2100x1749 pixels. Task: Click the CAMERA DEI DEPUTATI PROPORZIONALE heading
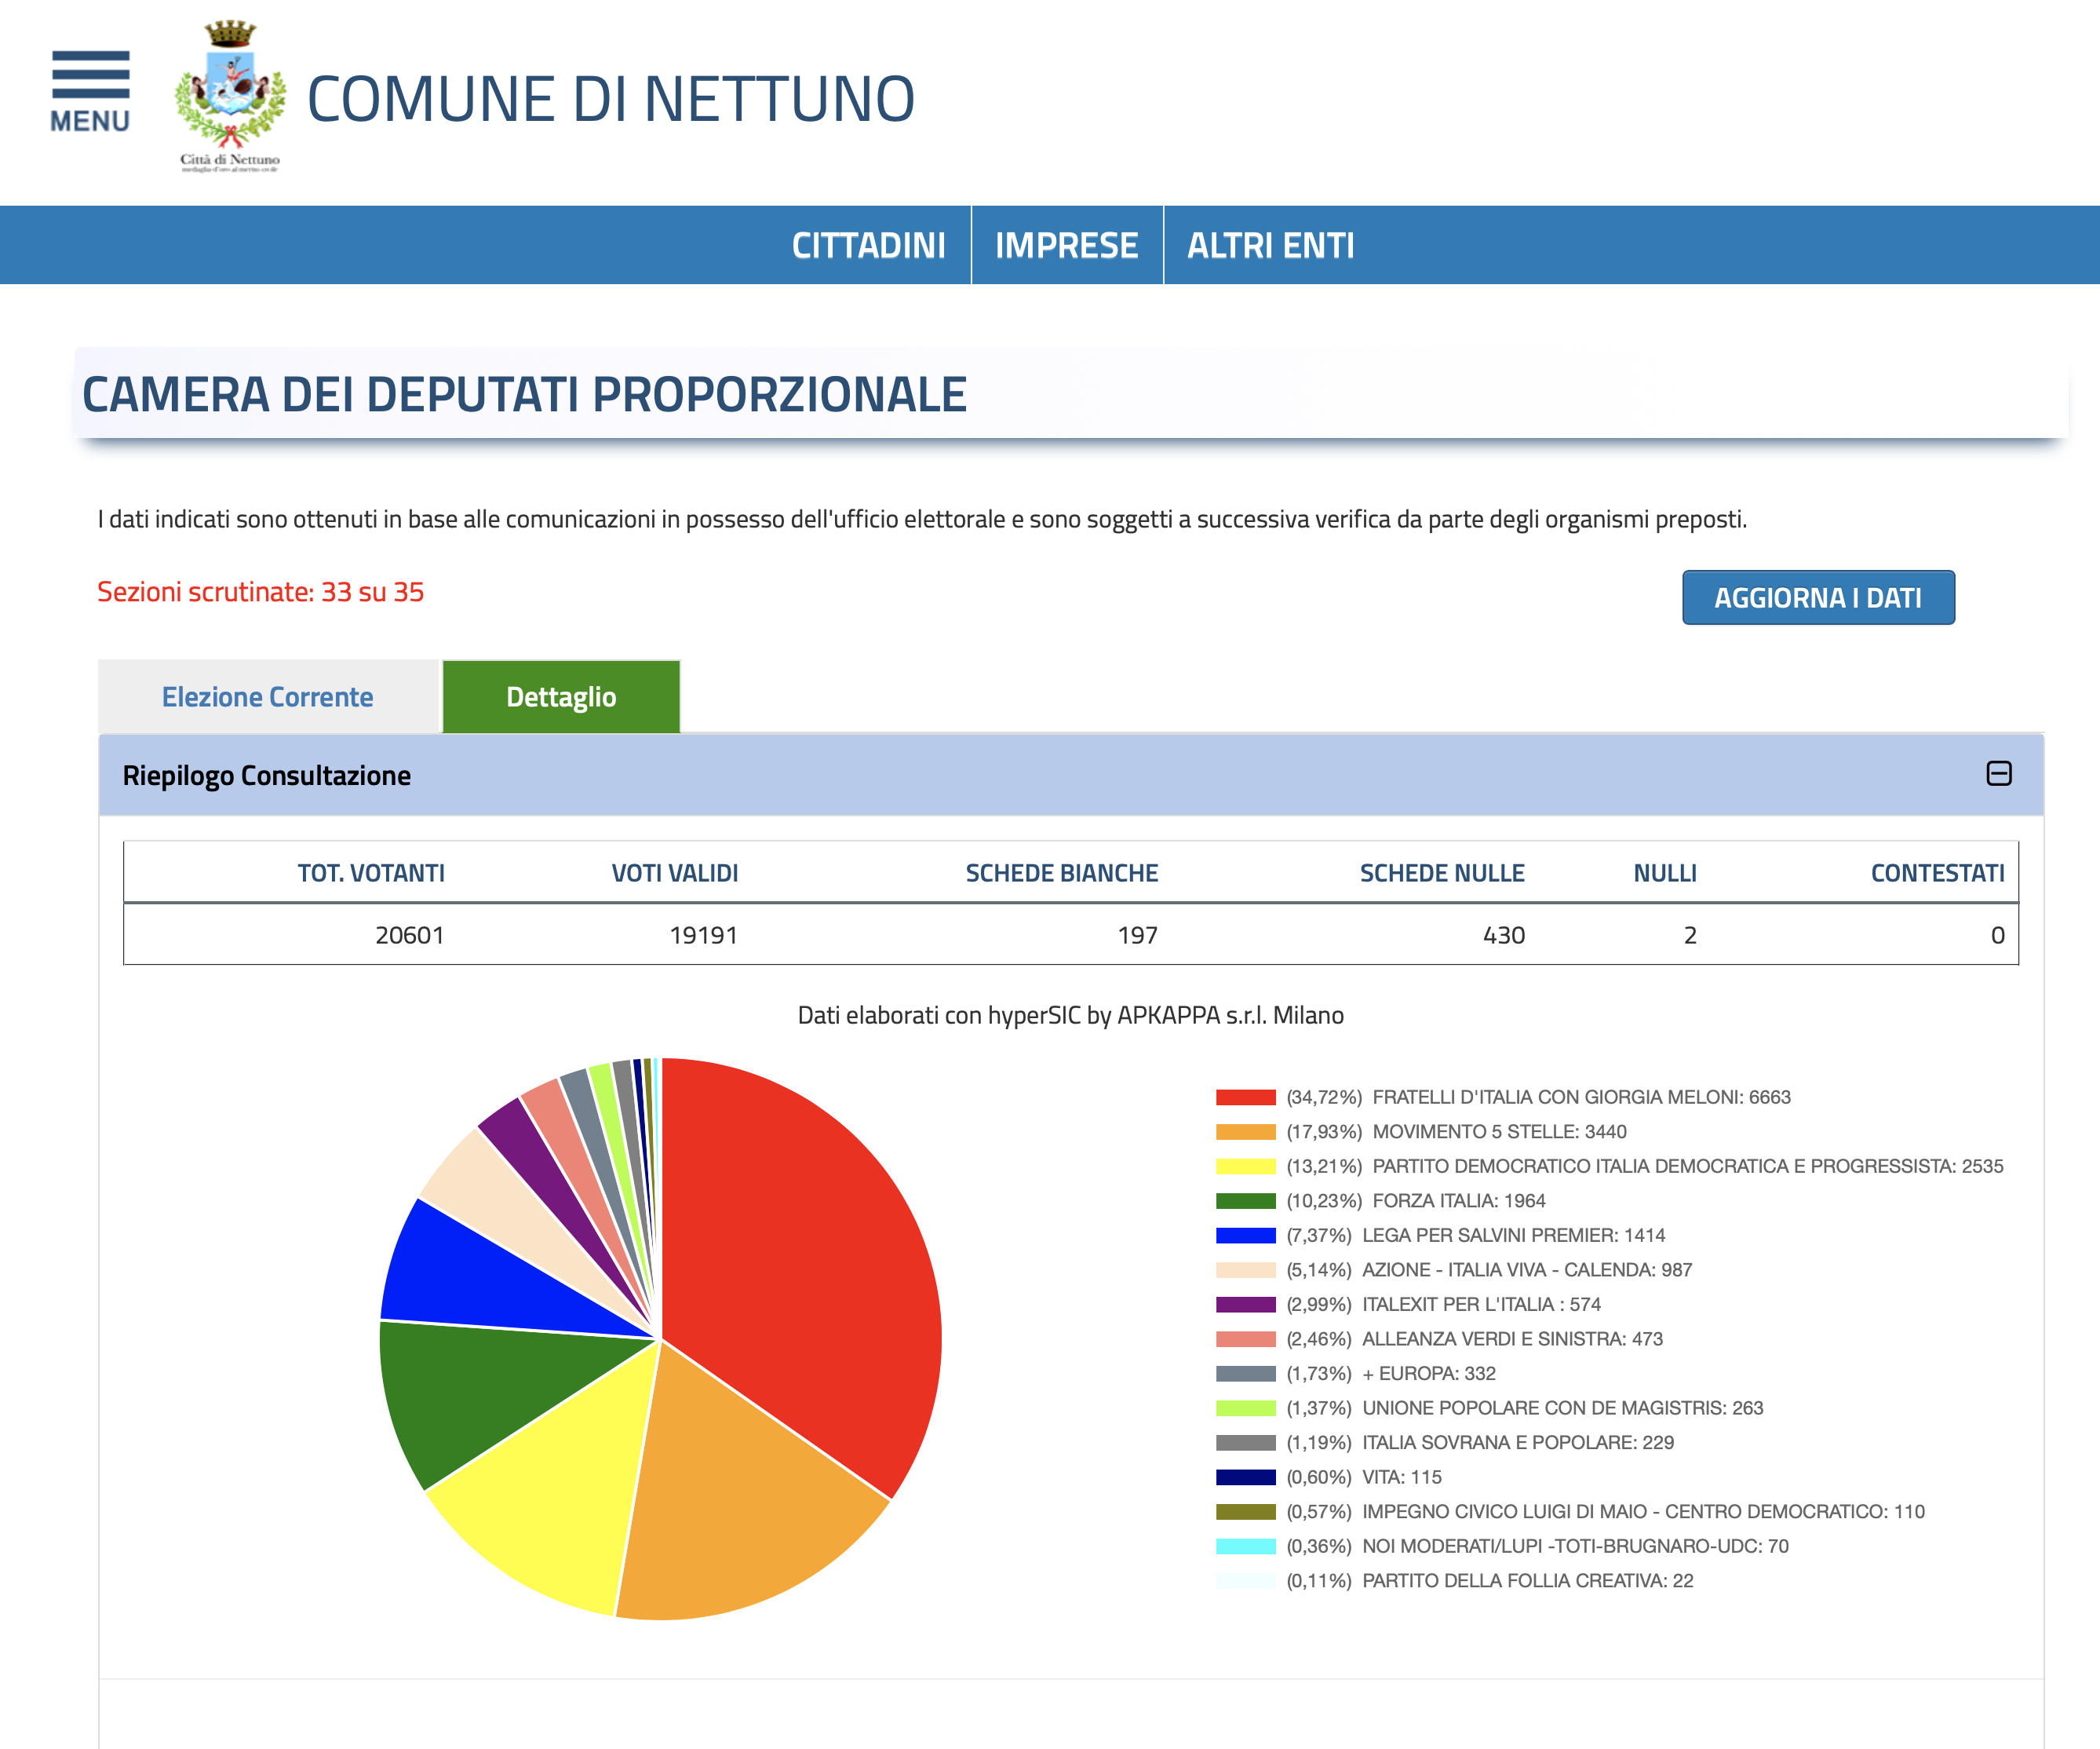524,393
